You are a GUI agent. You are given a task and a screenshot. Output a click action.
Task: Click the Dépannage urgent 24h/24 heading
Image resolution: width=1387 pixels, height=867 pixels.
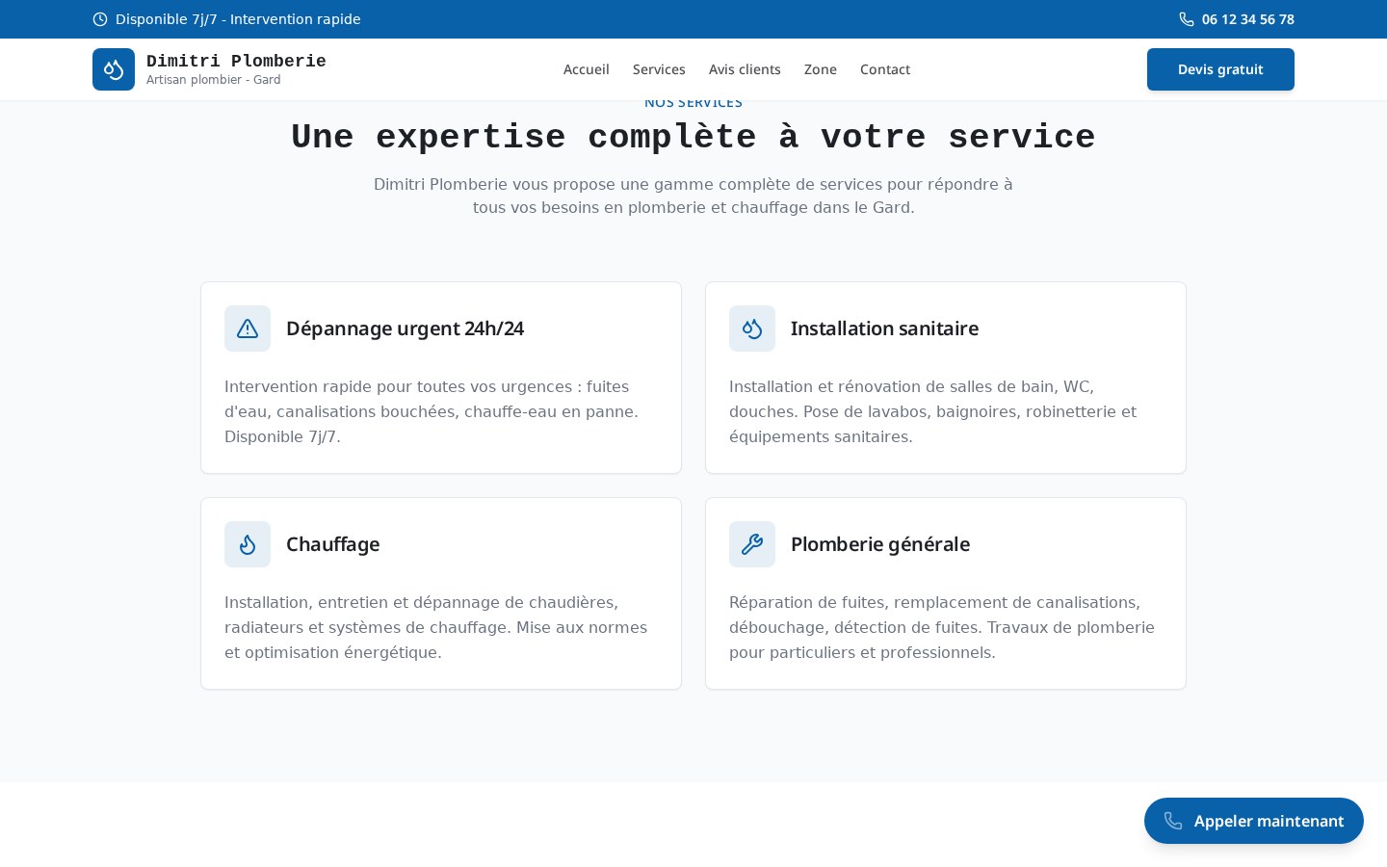point(405,328)
